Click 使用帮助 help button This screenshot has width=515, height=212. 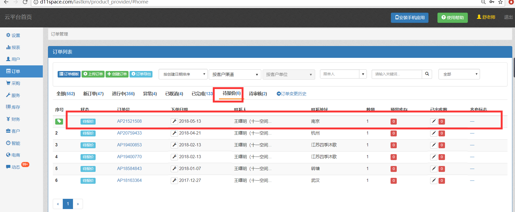pos(453,18)
